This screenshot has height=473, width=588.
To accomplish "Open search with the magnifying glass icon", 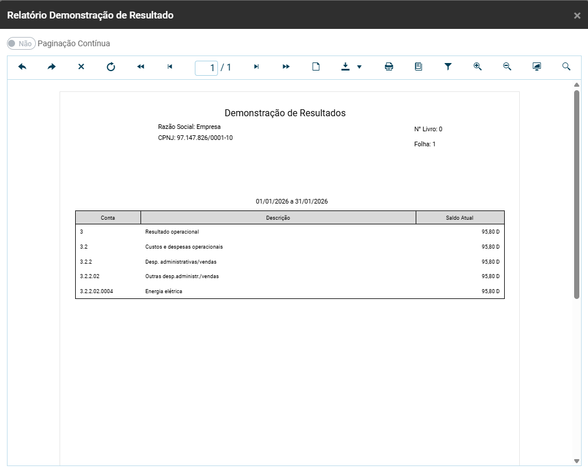I will pos(566,66).
